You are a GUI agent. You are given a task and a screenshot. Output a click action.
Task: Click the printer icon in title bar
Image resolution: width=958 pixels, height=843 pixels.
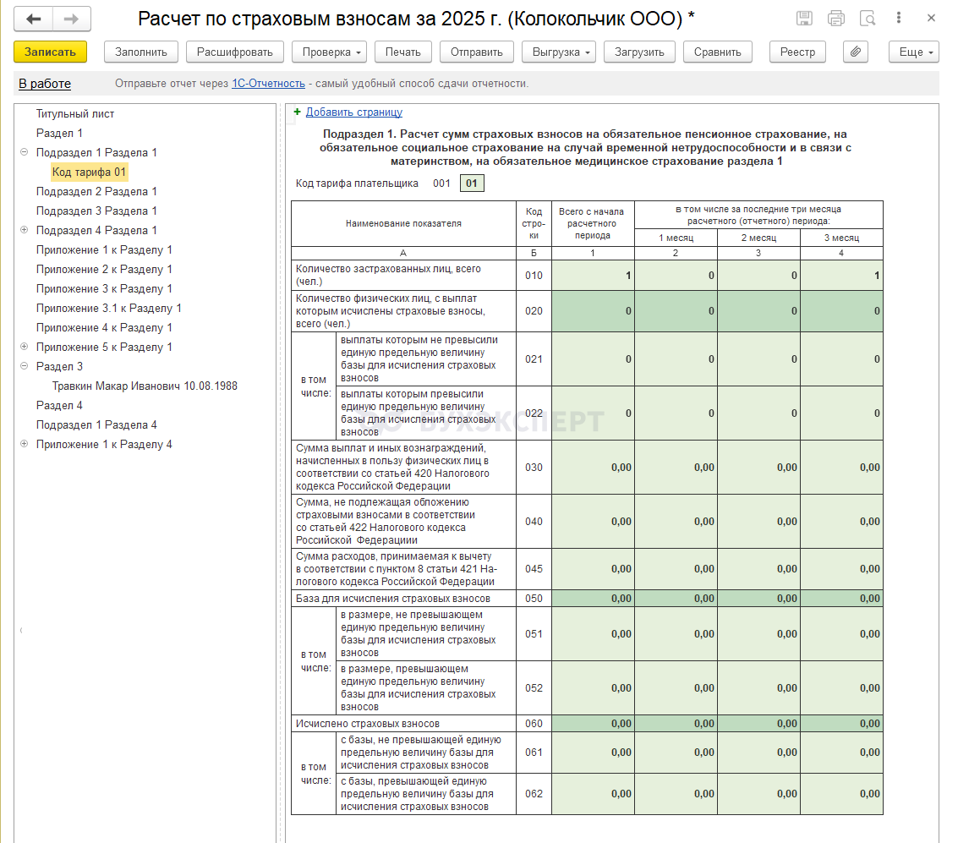836,19
